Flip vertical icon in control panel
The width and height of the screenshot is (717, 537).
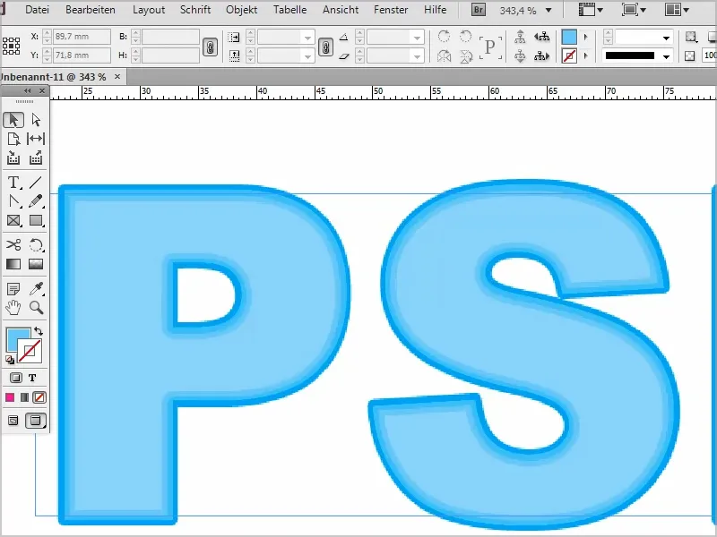[x=465, y=56]
